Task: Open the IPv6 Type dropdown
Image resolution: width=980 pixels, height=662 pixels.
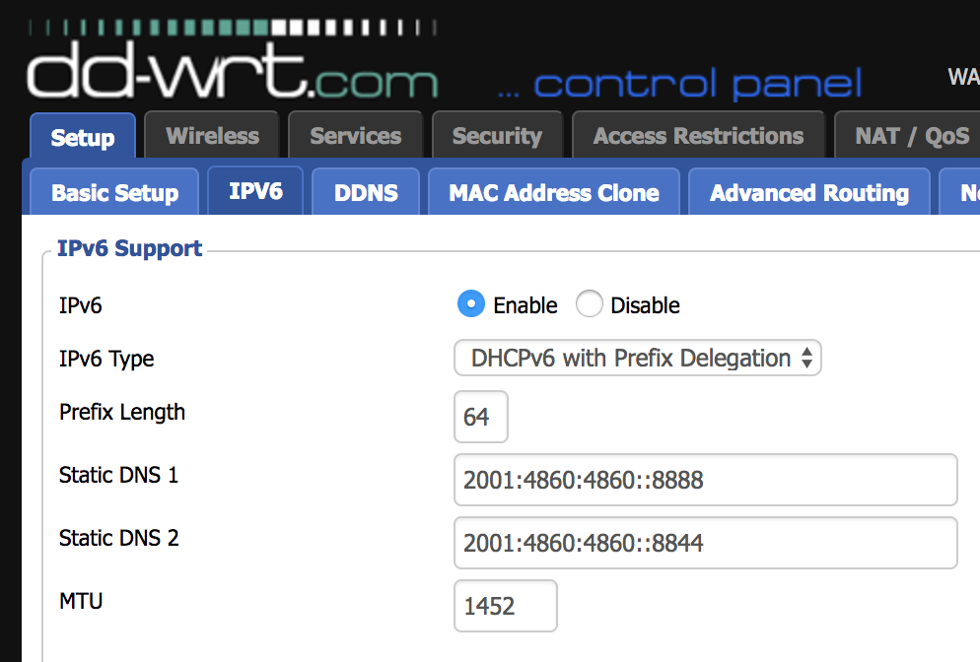Action: tap(638, 358)
